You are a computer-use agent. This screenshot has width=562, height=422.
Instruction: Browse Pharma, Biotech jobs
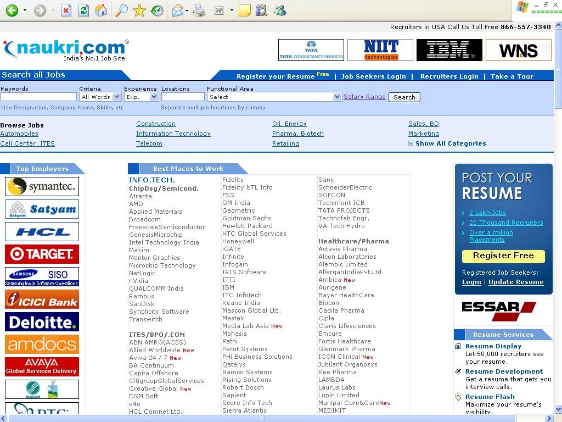click(298, 134)
